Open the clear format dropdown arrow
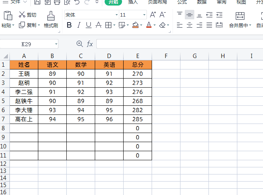 [x=168, y=25]
